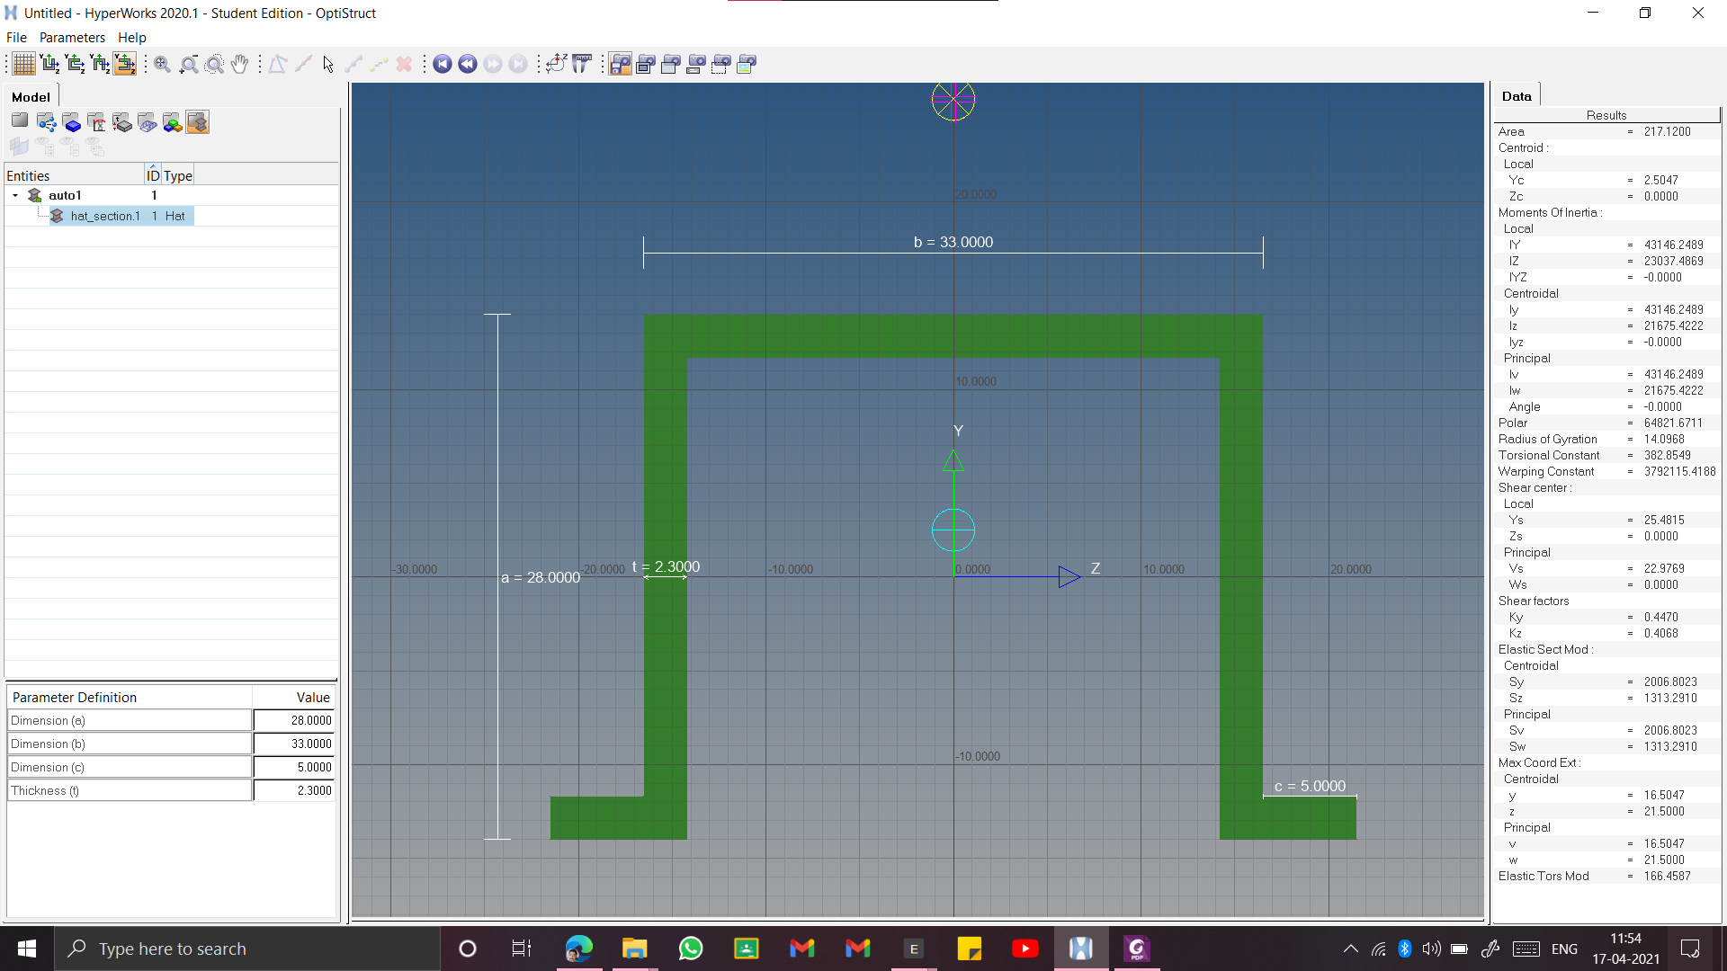Open the Help menu

pyautogui.click(x=132, y=38)
